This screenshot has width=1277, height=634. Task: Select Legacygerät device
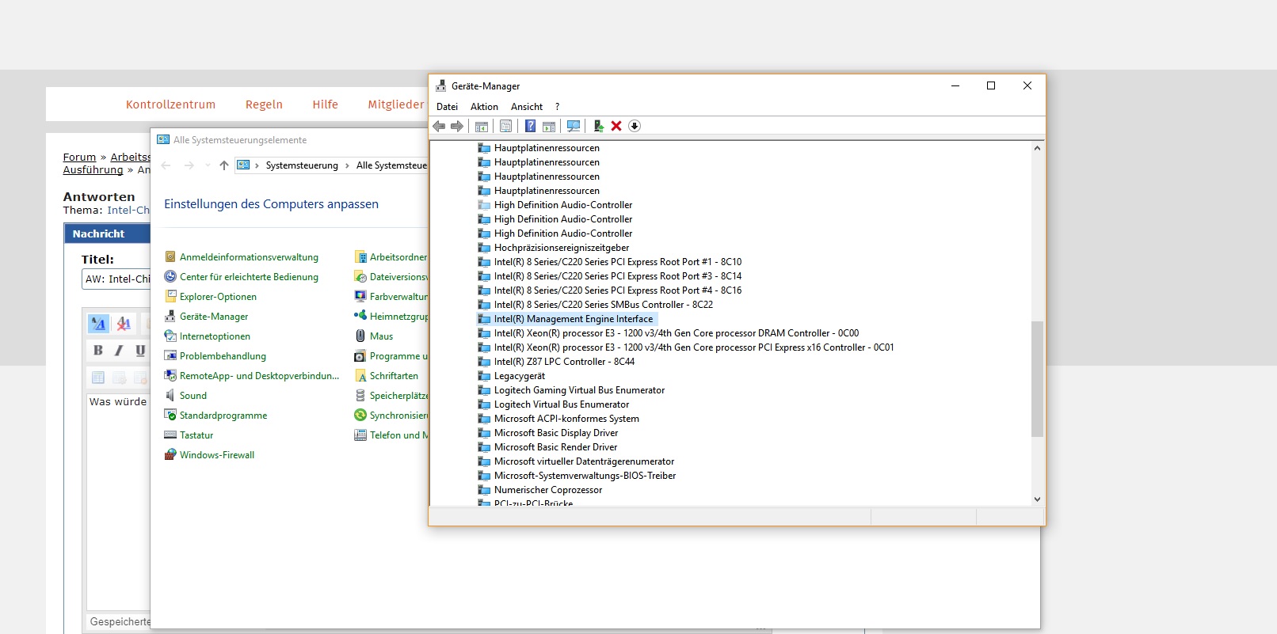(520, 376)
